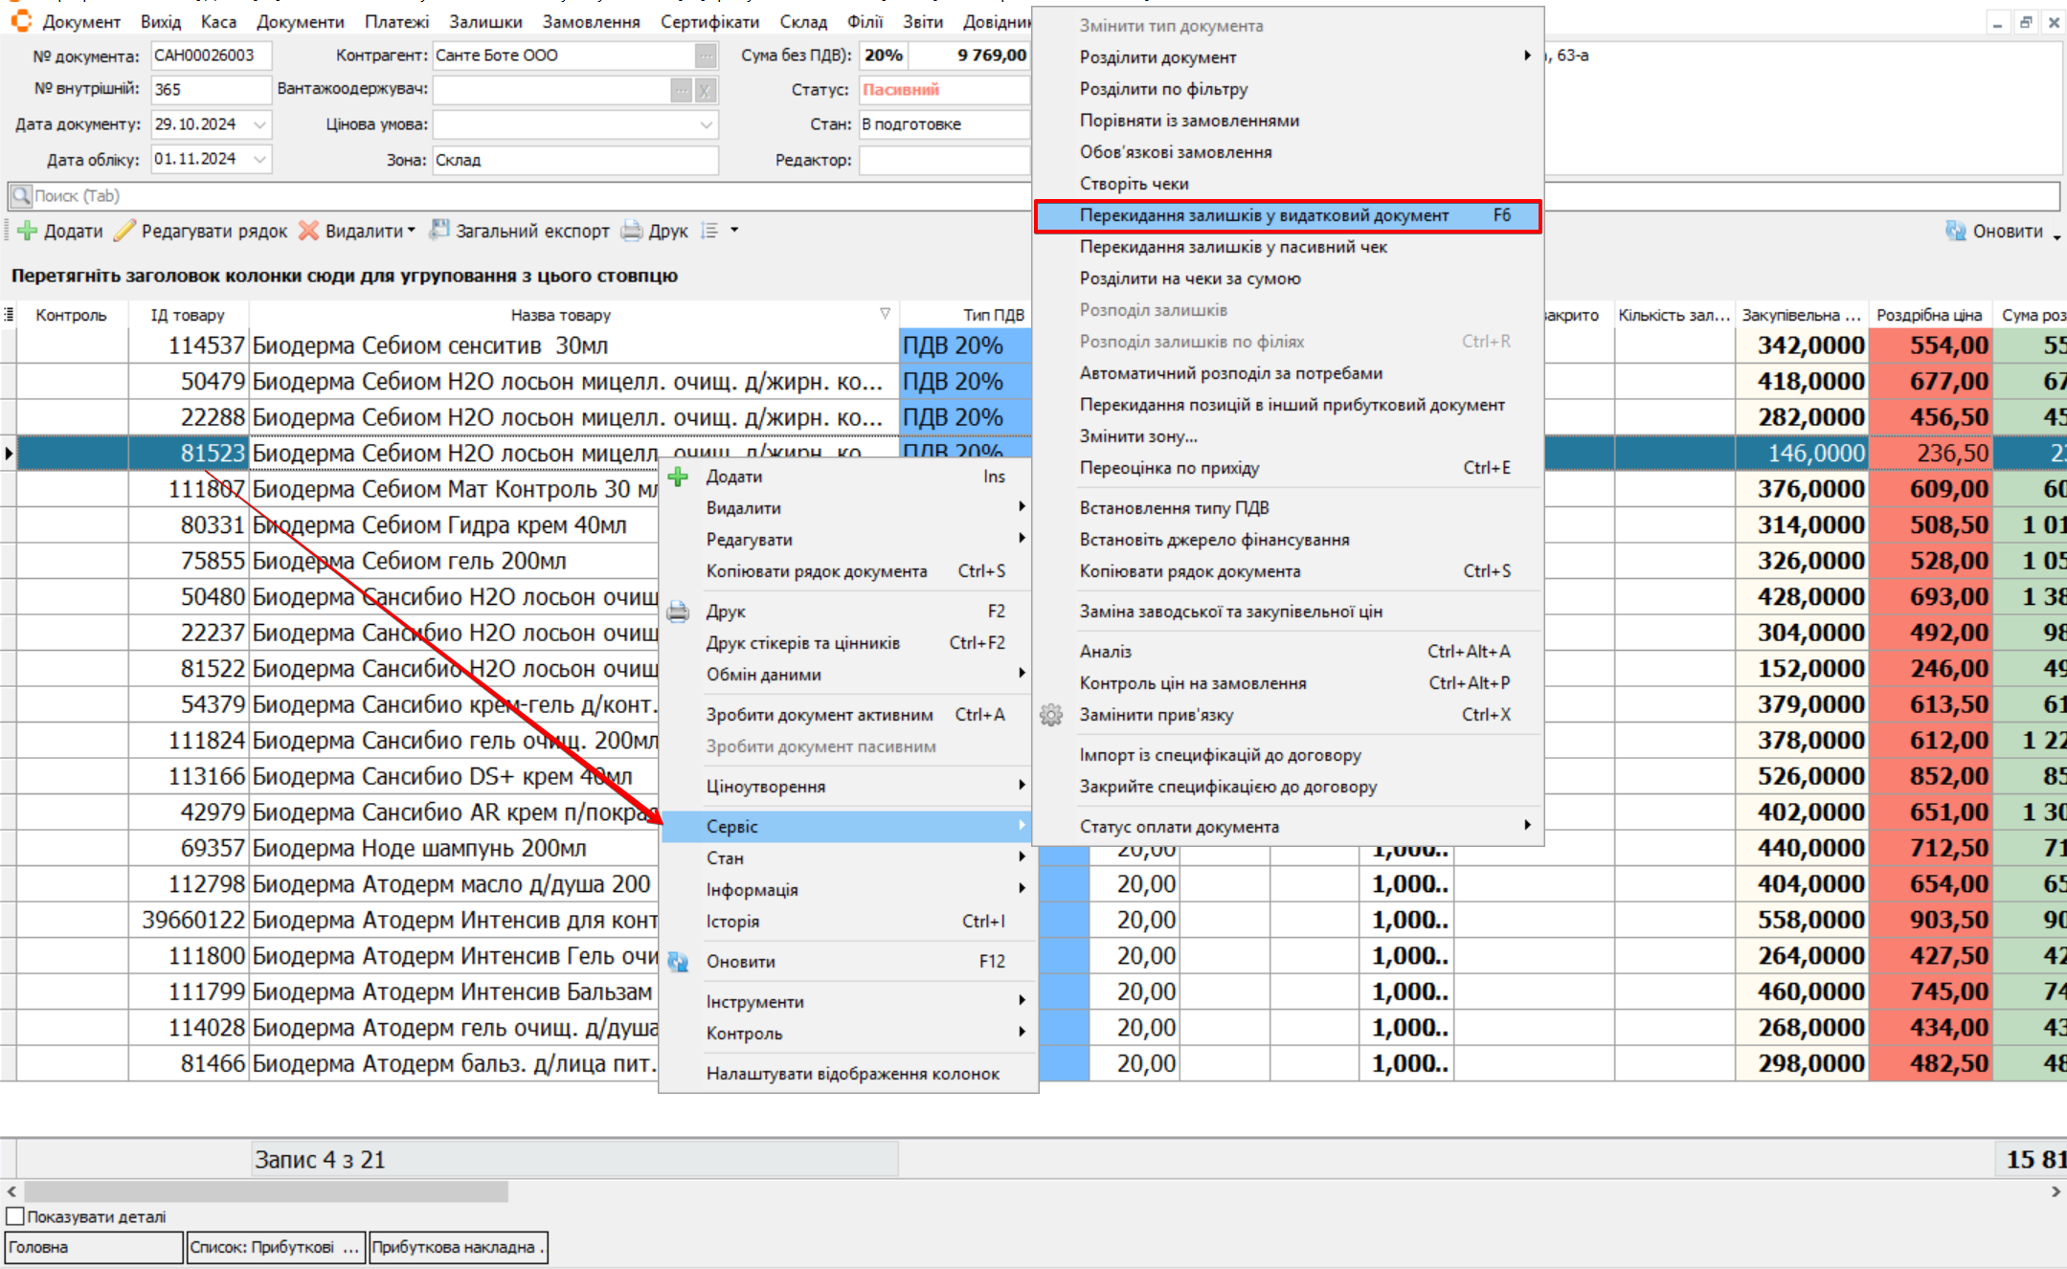Choose Зробити документ активним menu item
Viewport: 2067px width, 1269px height.
tap(820, 715)
